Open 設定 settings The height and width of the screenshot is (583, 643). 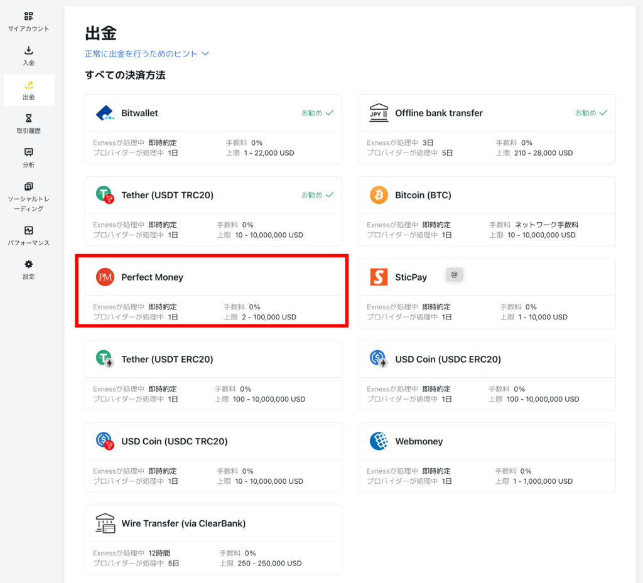point(28,270)
